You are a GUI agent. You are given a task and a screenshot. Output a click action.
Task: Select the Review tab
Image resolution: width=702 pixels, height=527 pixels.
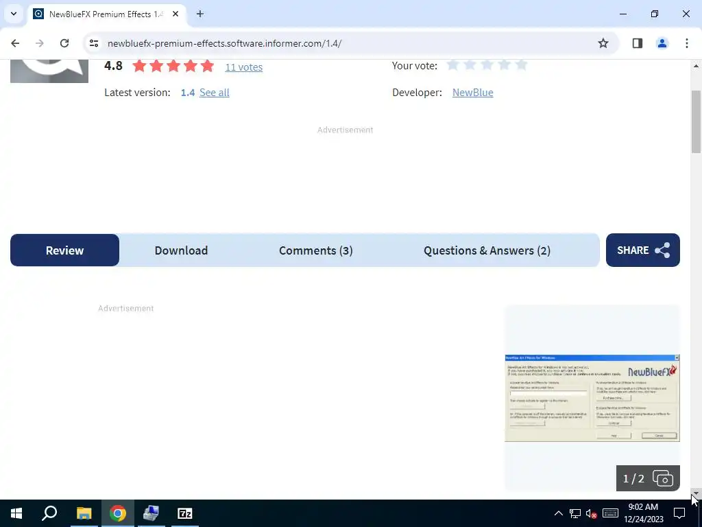(x=64, y=250)
